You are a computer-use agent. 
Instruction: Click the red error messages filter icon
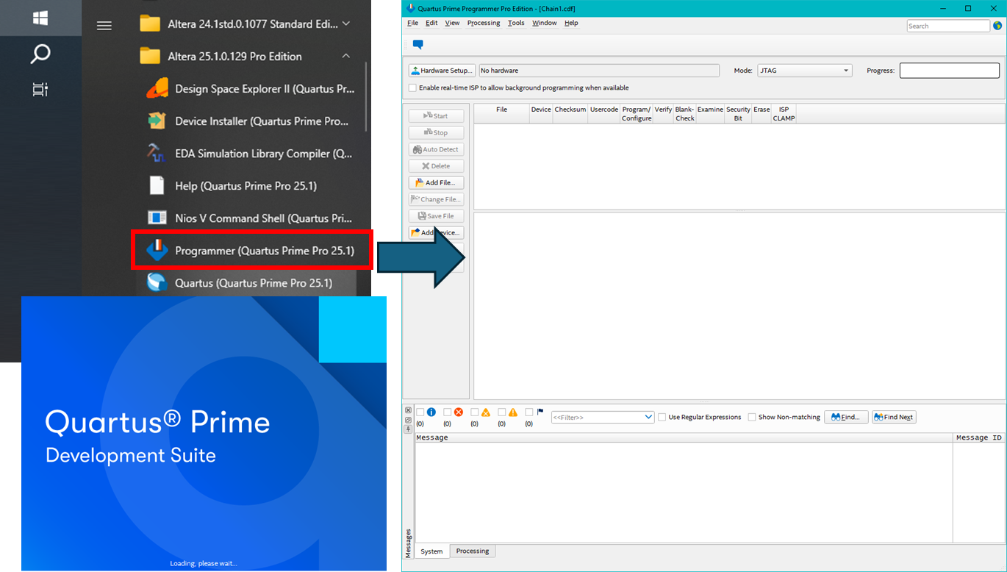459,412
